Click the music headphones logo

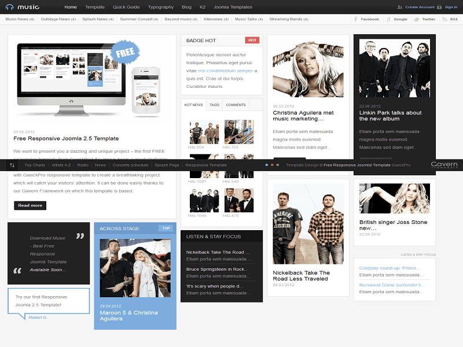[x=22, y=7]
